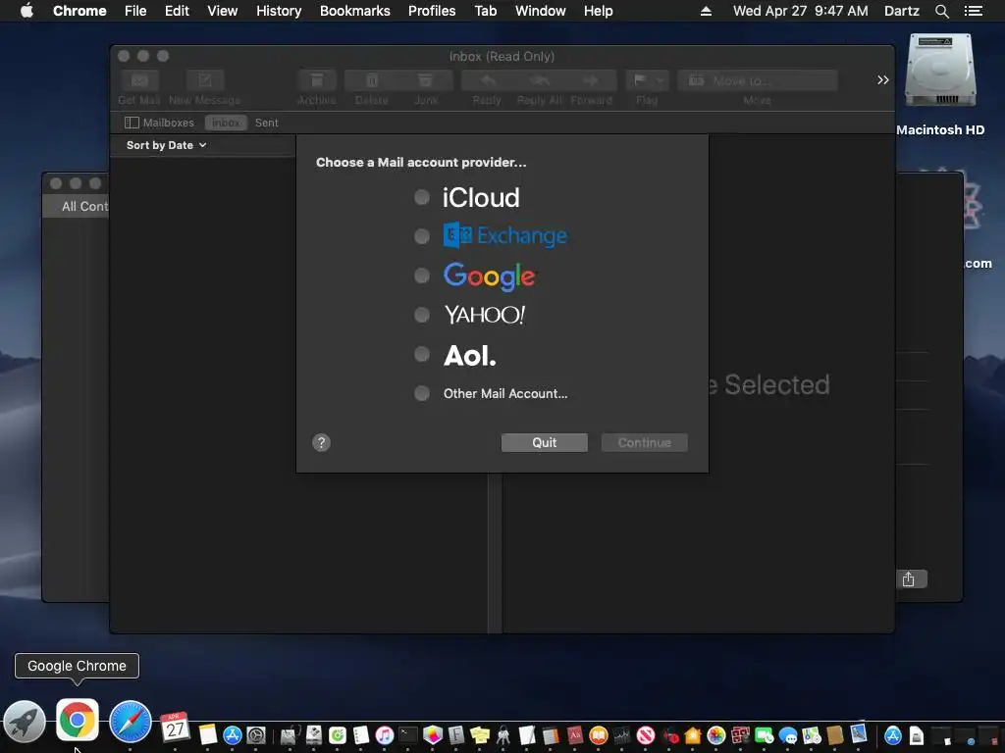
Task: Click the share button in the background window
Action: coord(908,579)
